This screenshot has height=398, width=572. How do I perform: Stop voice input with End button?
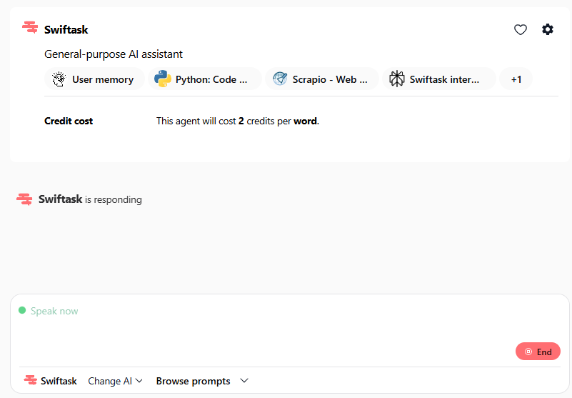click(538, 352)
